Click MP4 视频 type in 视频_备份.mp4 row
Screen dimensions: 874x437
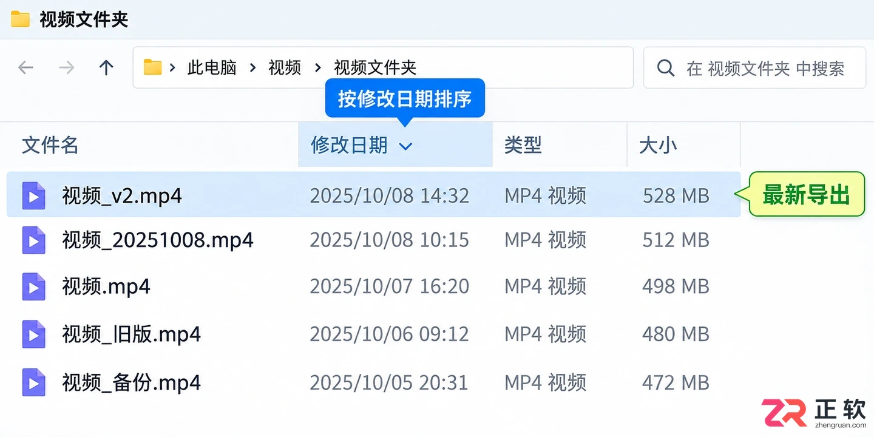tap(546, 382)
